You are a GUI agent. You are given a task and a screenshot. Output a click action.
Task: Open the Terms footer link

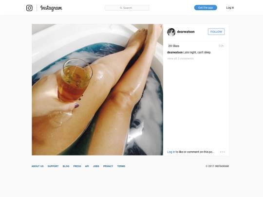(121, 166)
